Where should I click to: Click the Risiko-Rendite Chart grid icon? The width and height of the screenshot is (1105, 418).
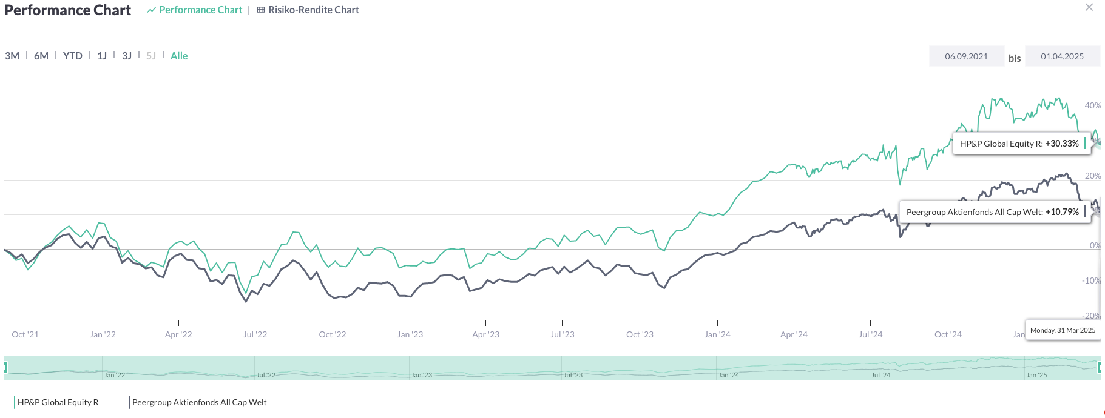(x=261, y=10)
